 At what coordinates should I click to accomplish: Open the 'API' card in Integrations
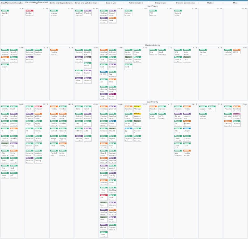pos(153,13)
